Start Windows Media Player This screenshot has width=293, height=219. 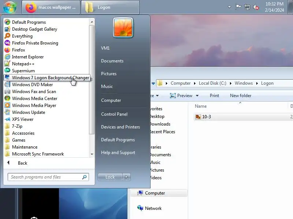pos(34,105)
